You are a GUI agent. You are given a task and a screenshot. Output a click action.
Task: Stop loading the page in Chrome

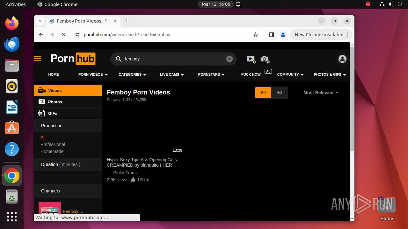[63, 35]
